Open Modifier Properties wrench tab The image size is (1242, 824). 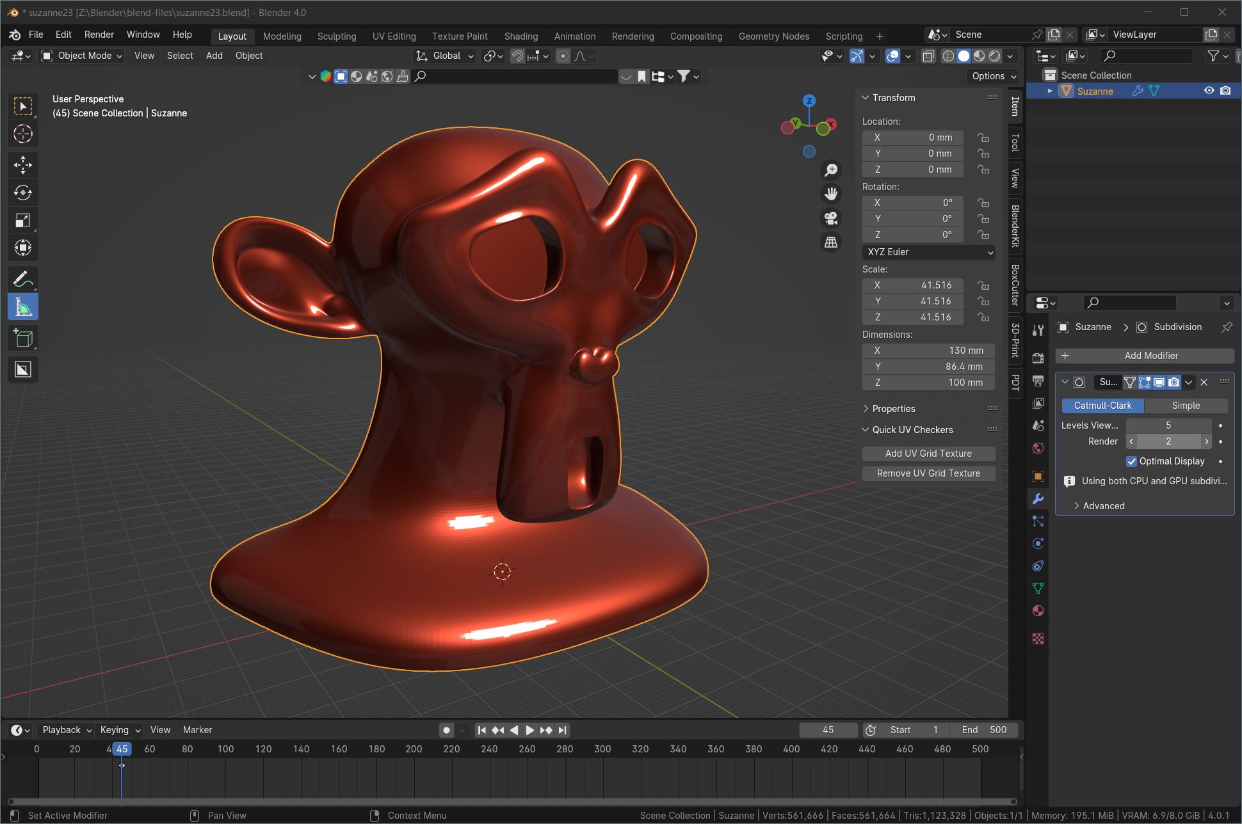[x=1038, y=498]
